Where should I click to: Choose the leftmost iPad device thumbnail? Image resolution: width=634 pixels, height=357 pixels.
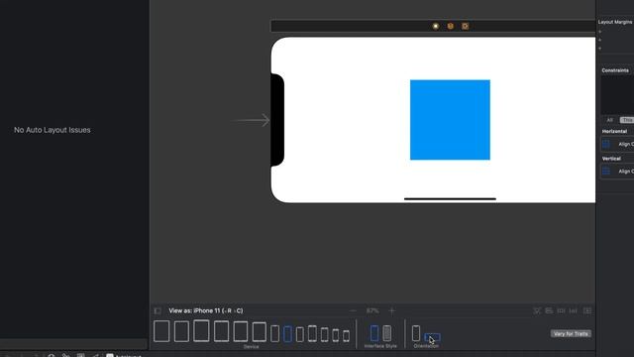click(x=161, y=331)
